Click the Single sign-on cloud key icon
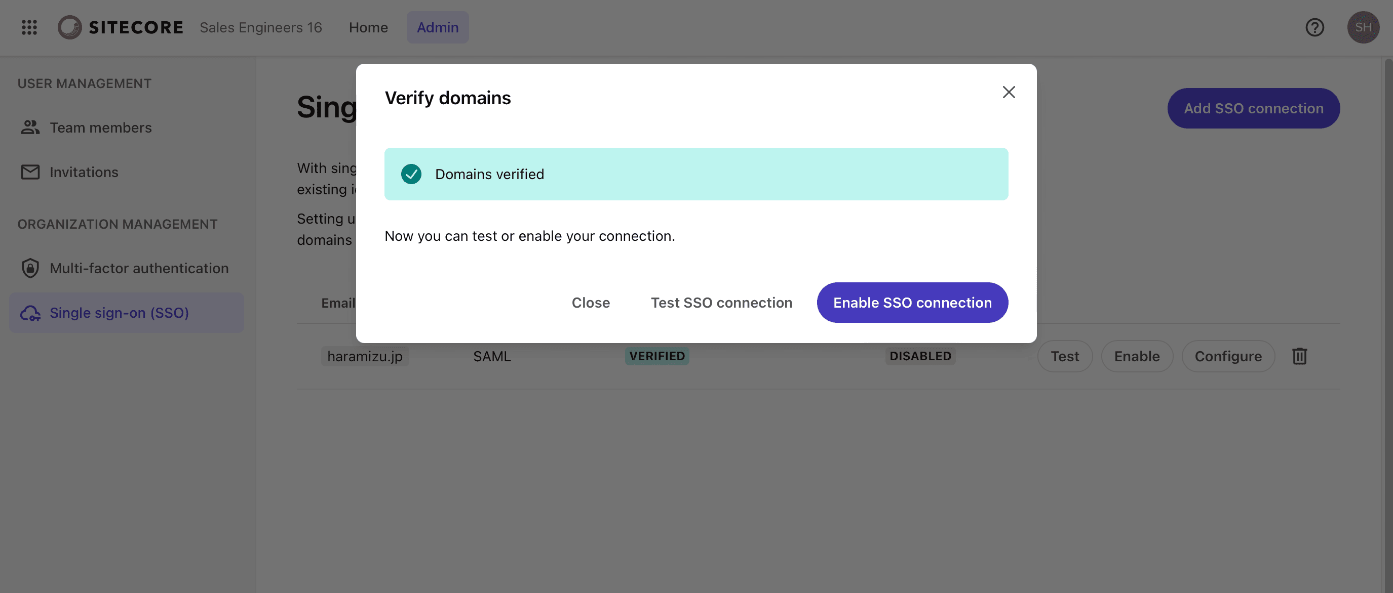Screen dimensions: 1393x593 tap(30, 313)
